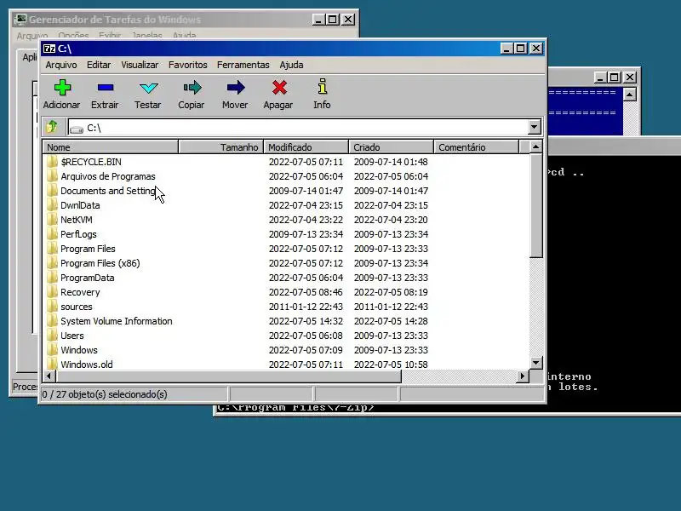681x511 pixels.
Task: Sort by the Modificado column header
Action: [x=306, y=146]
